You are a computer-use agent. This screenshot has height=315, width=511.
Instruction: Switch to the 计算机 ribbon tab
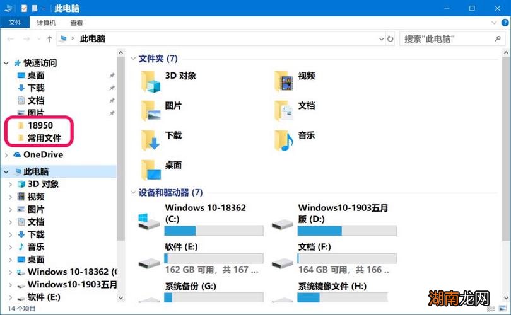click(x=46, y=23)
